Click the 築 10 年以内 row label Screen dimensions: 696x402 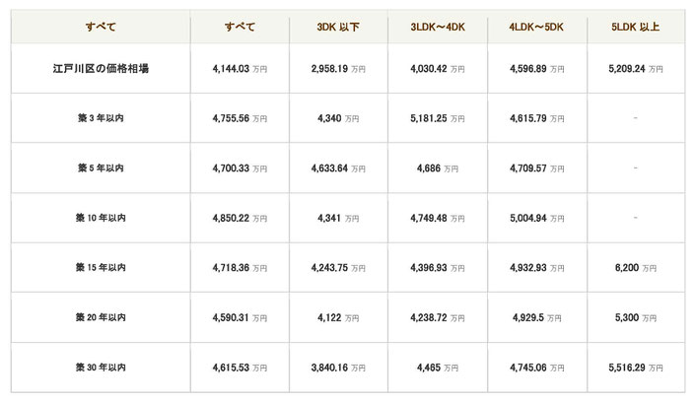101,218
